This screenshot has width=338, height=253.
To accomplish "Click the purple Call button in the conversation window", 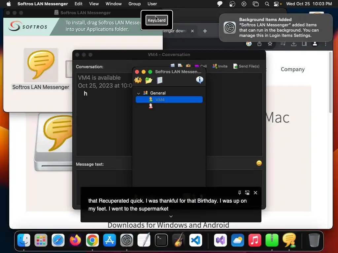I will [x=200, y=66].
